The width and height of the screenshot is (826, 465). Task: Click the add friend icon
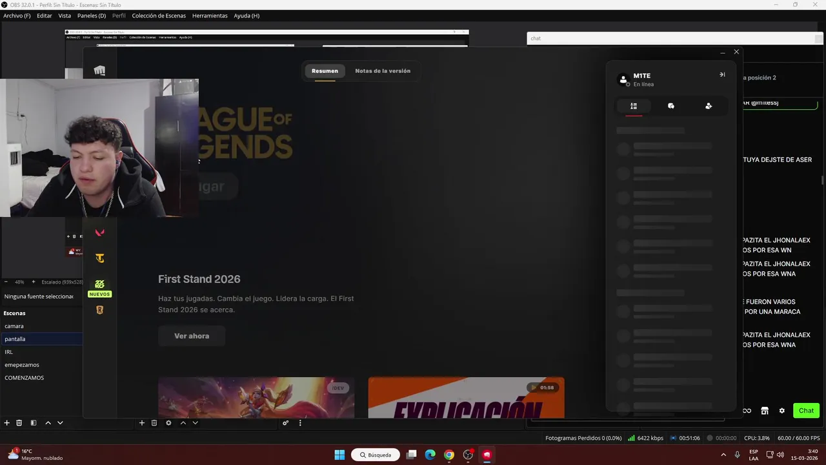[709, 106]
